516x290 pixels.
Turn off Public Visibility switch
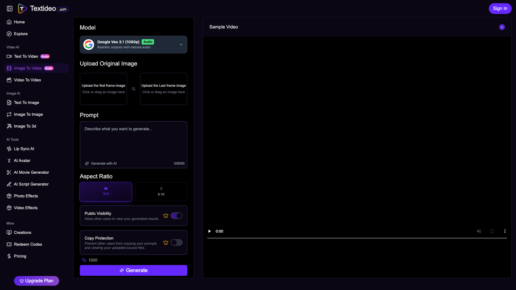click(176, 216)
